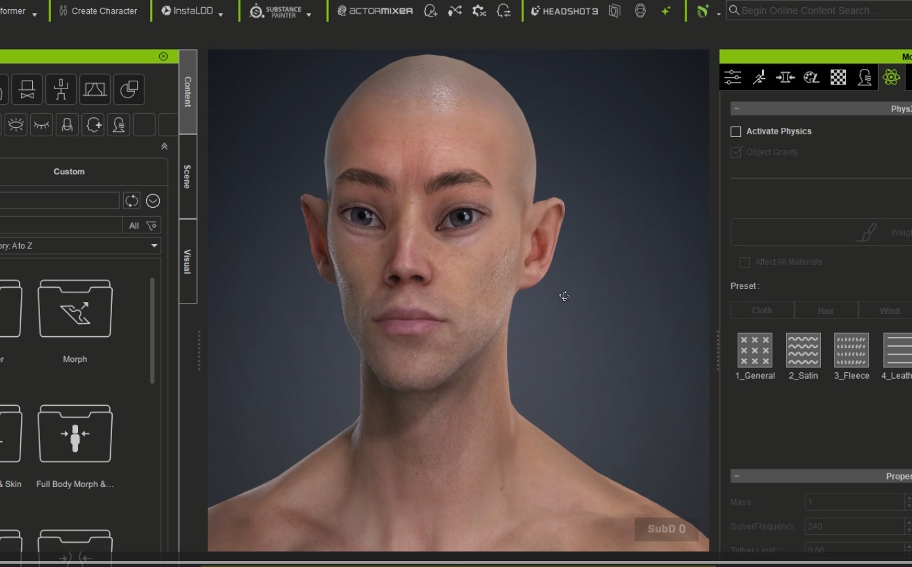The width and height of the screenshot is (912, 567).
Task: Click the open eye content icon
Action: [x=16, y=125]
